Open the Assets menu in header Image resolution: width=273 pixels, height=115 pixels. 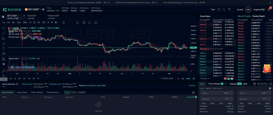(240, 10)
